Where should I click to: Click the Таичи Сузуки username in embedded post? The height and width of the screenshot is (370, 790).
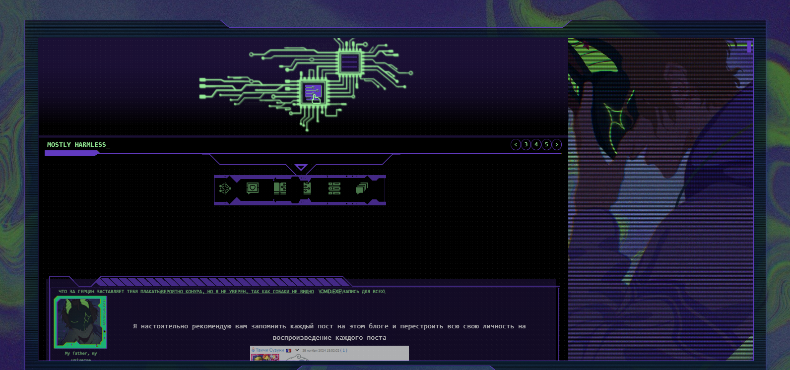point(269,350)
